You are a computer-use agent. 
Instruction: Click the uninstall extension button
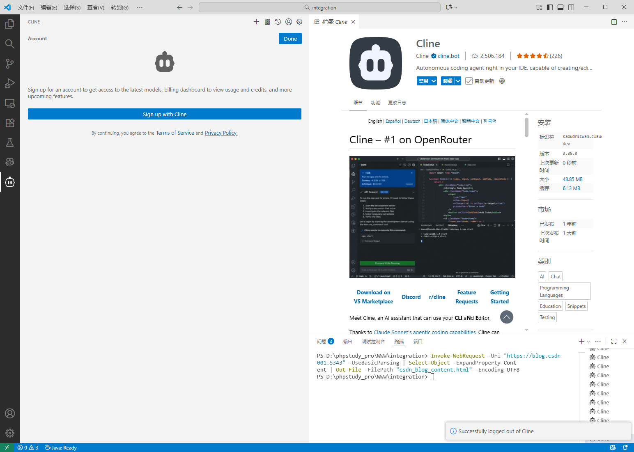click(x=448, y=81)
